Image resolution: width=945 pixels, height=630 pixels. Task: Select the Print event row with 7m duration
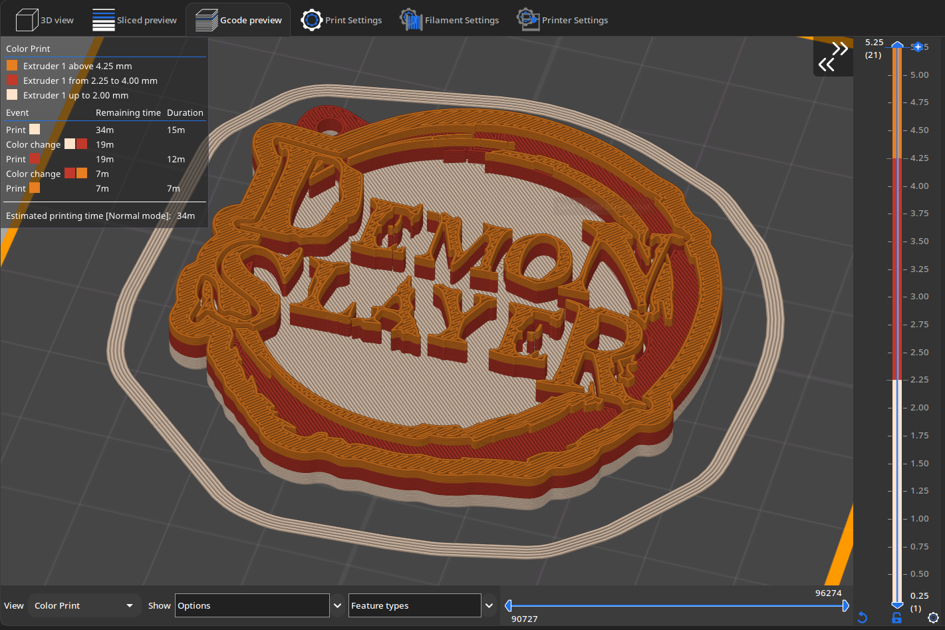click(x=105, y=188)
